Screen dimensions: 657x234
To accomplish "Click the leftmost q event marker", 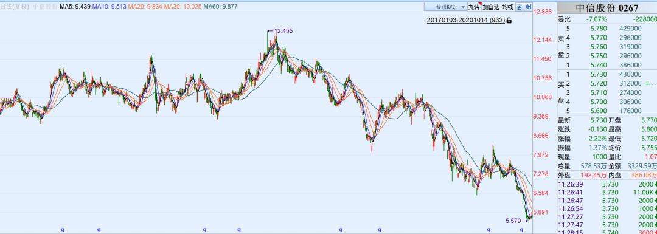I will coord(63,229).
